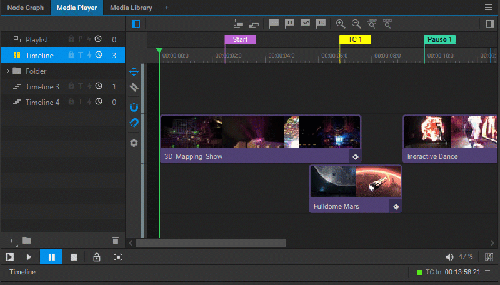This screenshot has width=500, height=285.
Task: Open timeline settings gear icon
Action: pos(134,142)
